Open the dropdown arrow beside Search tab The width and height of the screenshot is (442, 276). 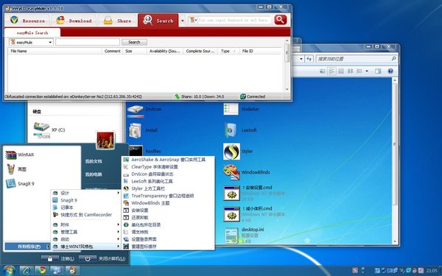tap(183, 21)
